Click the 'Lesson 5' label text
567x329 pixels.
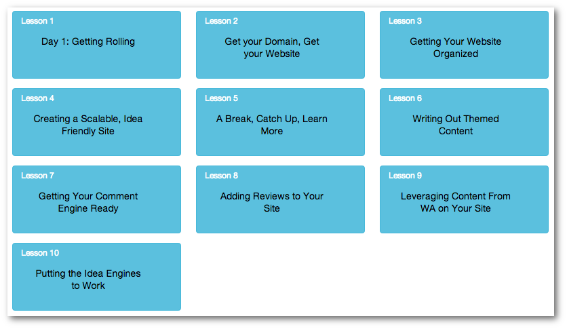[x=221, y=98]
